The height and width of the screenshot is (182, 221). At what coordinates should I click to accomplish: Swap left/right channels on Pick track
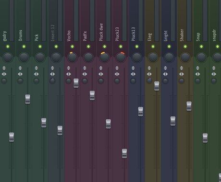(x=37, y=74)
